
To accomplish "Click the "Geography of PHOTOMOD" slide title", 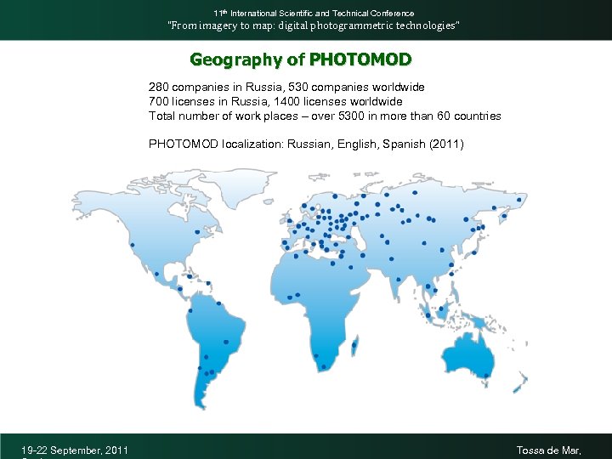I will pyautogui.click(x=301, y=59).
